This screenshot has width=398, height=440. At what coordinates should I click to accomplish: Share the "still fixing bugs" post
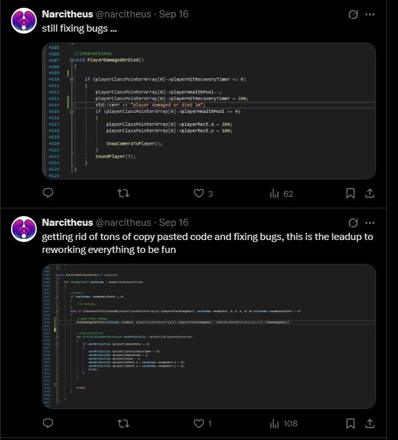[370, 194]
